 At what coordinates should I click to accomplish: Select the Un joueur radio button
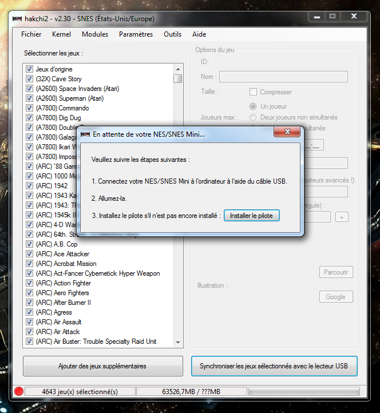[253, 106]
